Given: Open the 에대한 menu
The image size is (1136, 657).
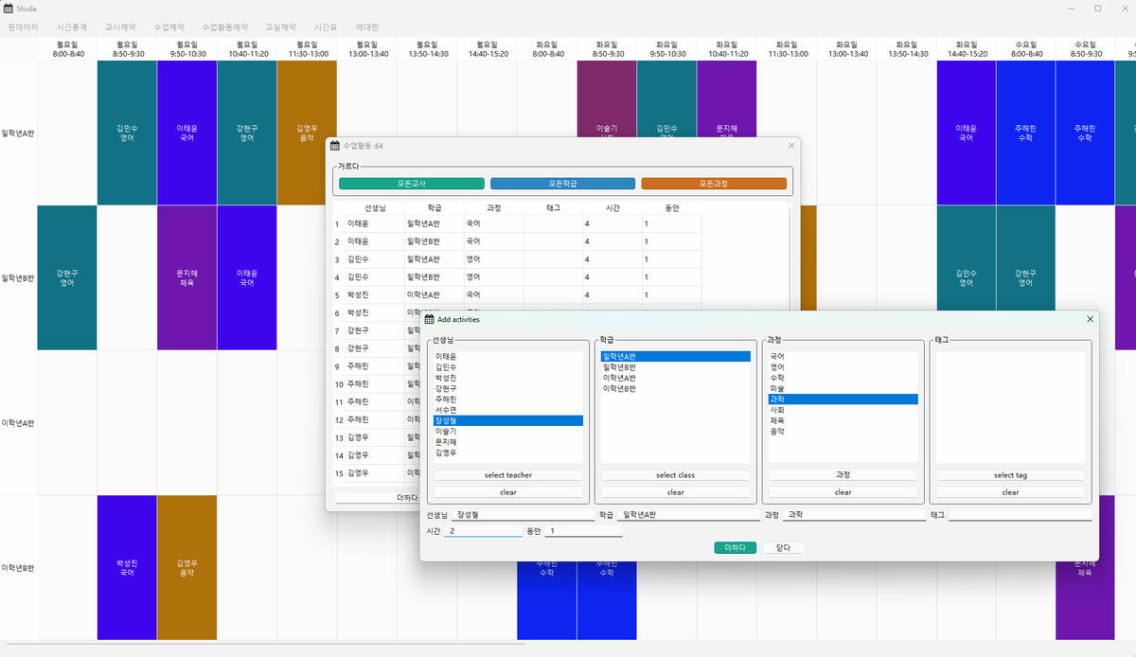Looking at the screenshot, I should point(365,27).
